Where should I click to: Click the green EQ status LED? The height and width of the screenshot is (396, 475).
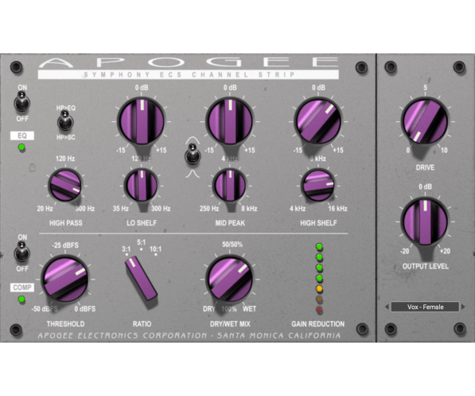point(21,147)
